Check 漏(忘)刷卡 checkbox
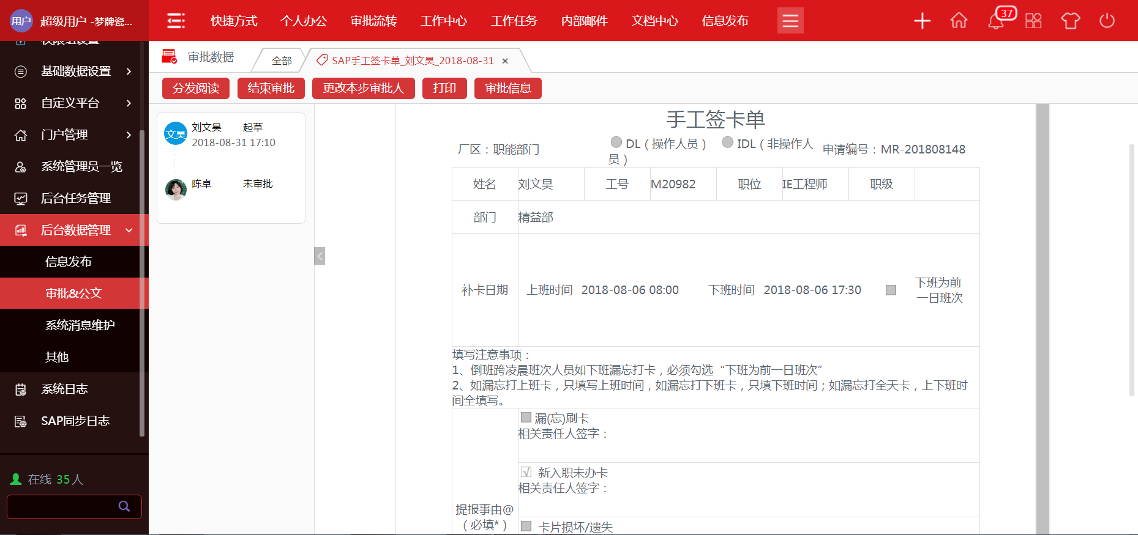 (x=526, y=417)
